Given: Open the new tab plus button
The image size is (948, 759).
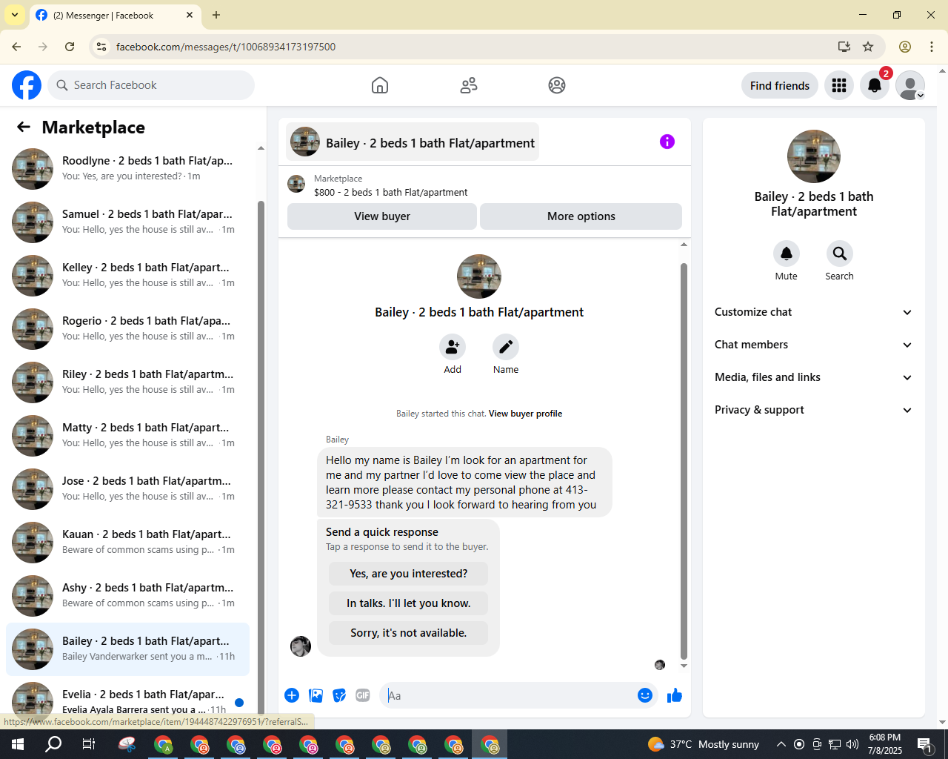Looking at the screenshot, I should [x=216, y=15].
